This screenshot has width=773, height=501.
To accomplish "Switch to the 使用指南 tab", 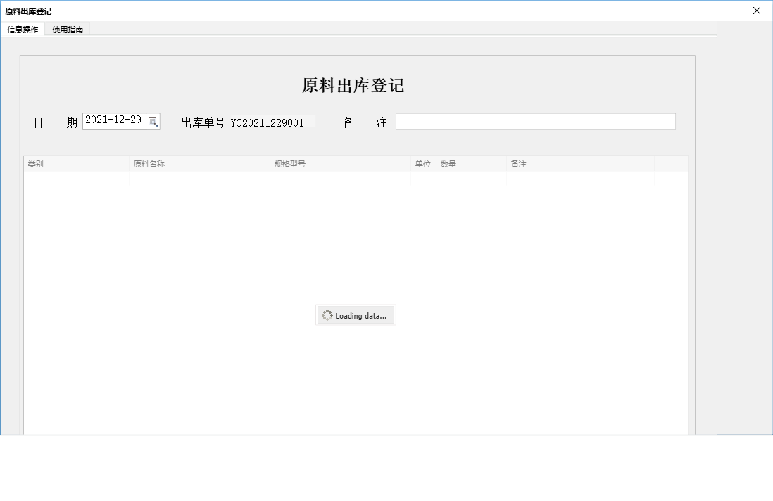I will tap(67, 30).
